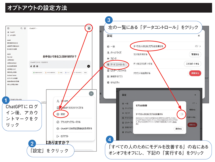Click the パーソナライズ person icon
215x162 pixels.
[x=108, y=53]
